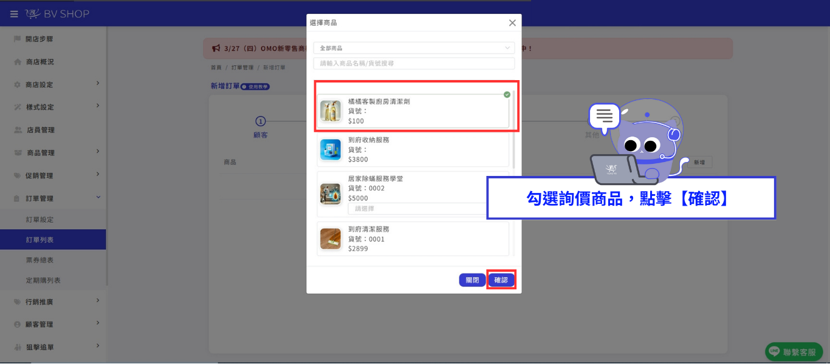Click the megaphone icon in the announcement banner
This screenshot has height=364, width=830.
pyautogui.click(x=216, y=48)
